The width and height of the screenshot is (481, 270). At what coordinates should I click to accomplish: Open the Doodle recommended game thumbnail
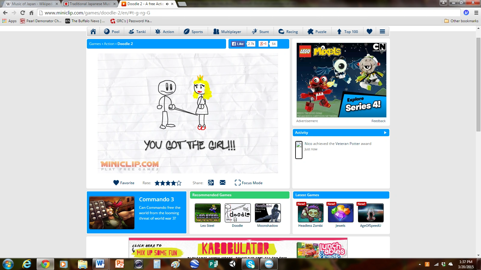click(x=237, y=213)
